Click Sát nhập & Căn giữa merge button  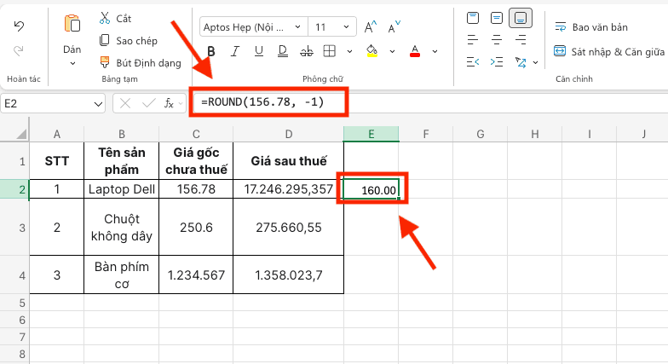[x=609, y=52]
